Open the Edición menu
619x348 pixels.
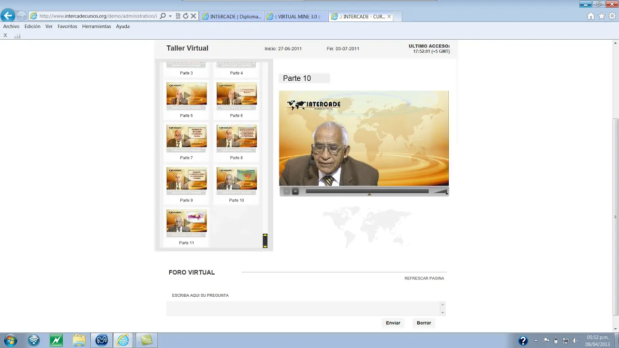tap(32, 27)
